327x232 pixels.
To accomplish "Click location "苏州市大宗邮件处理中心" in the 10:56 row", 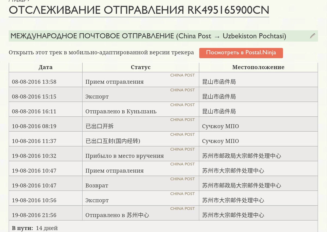I will click(233, 200).
